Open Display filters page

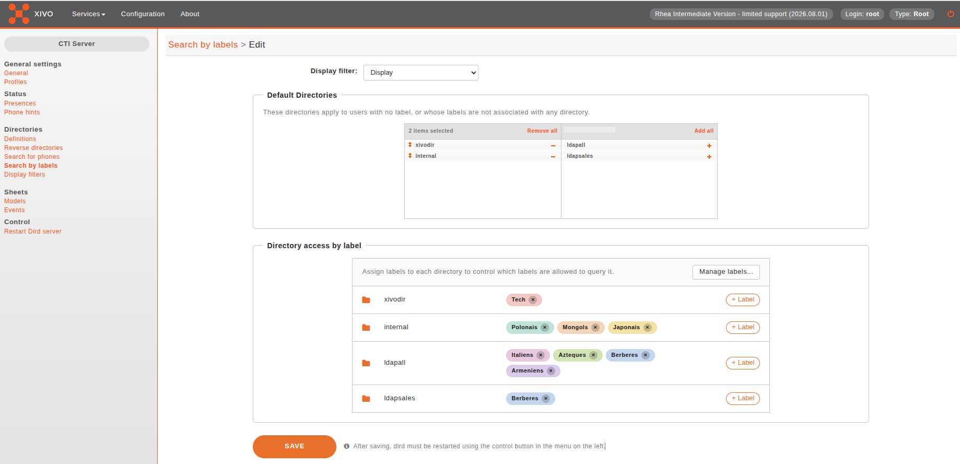click(x=25, y=175)
